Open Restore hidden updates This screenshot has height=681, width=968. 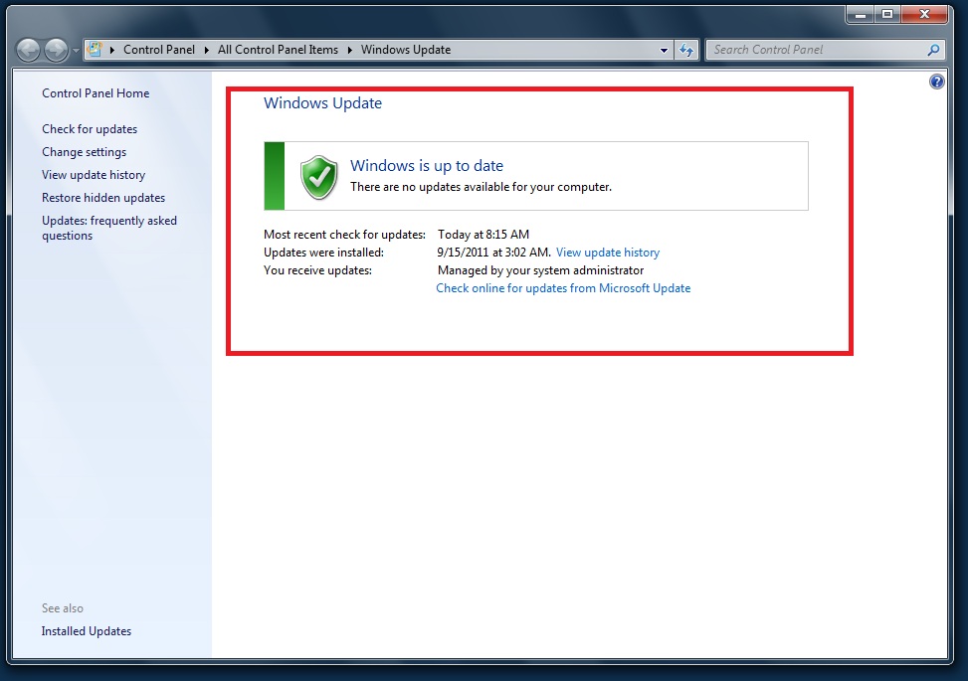[x=103, y=198]
